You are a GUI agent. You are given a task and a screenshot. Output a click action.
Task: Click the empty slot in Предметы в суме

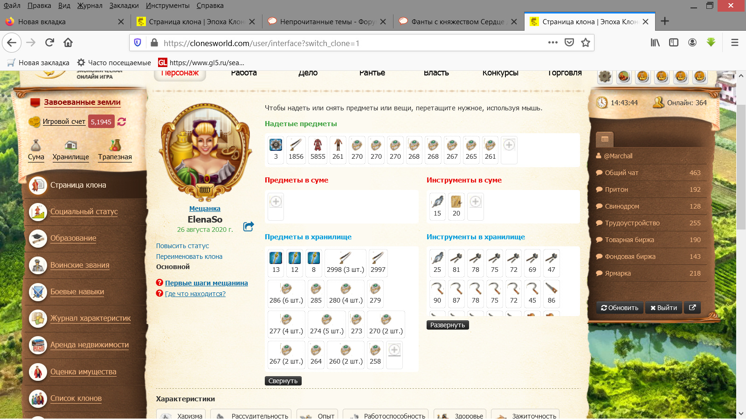(x=276, y=202)
